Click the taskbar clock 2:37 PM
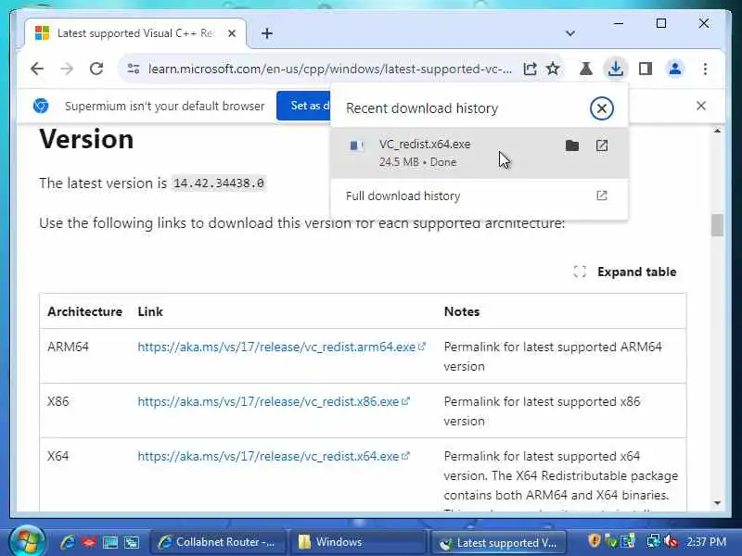The image size is (742, 556). point(707,542)
